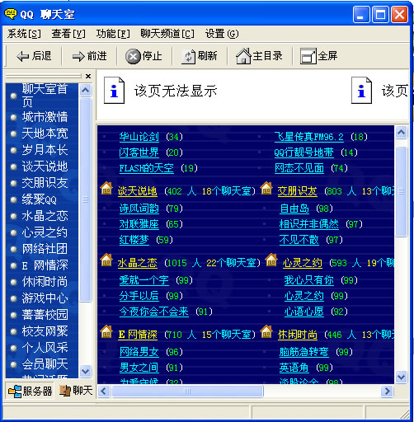
Task: Click room list scrollbar up arrow
Action: coord(401,133)
